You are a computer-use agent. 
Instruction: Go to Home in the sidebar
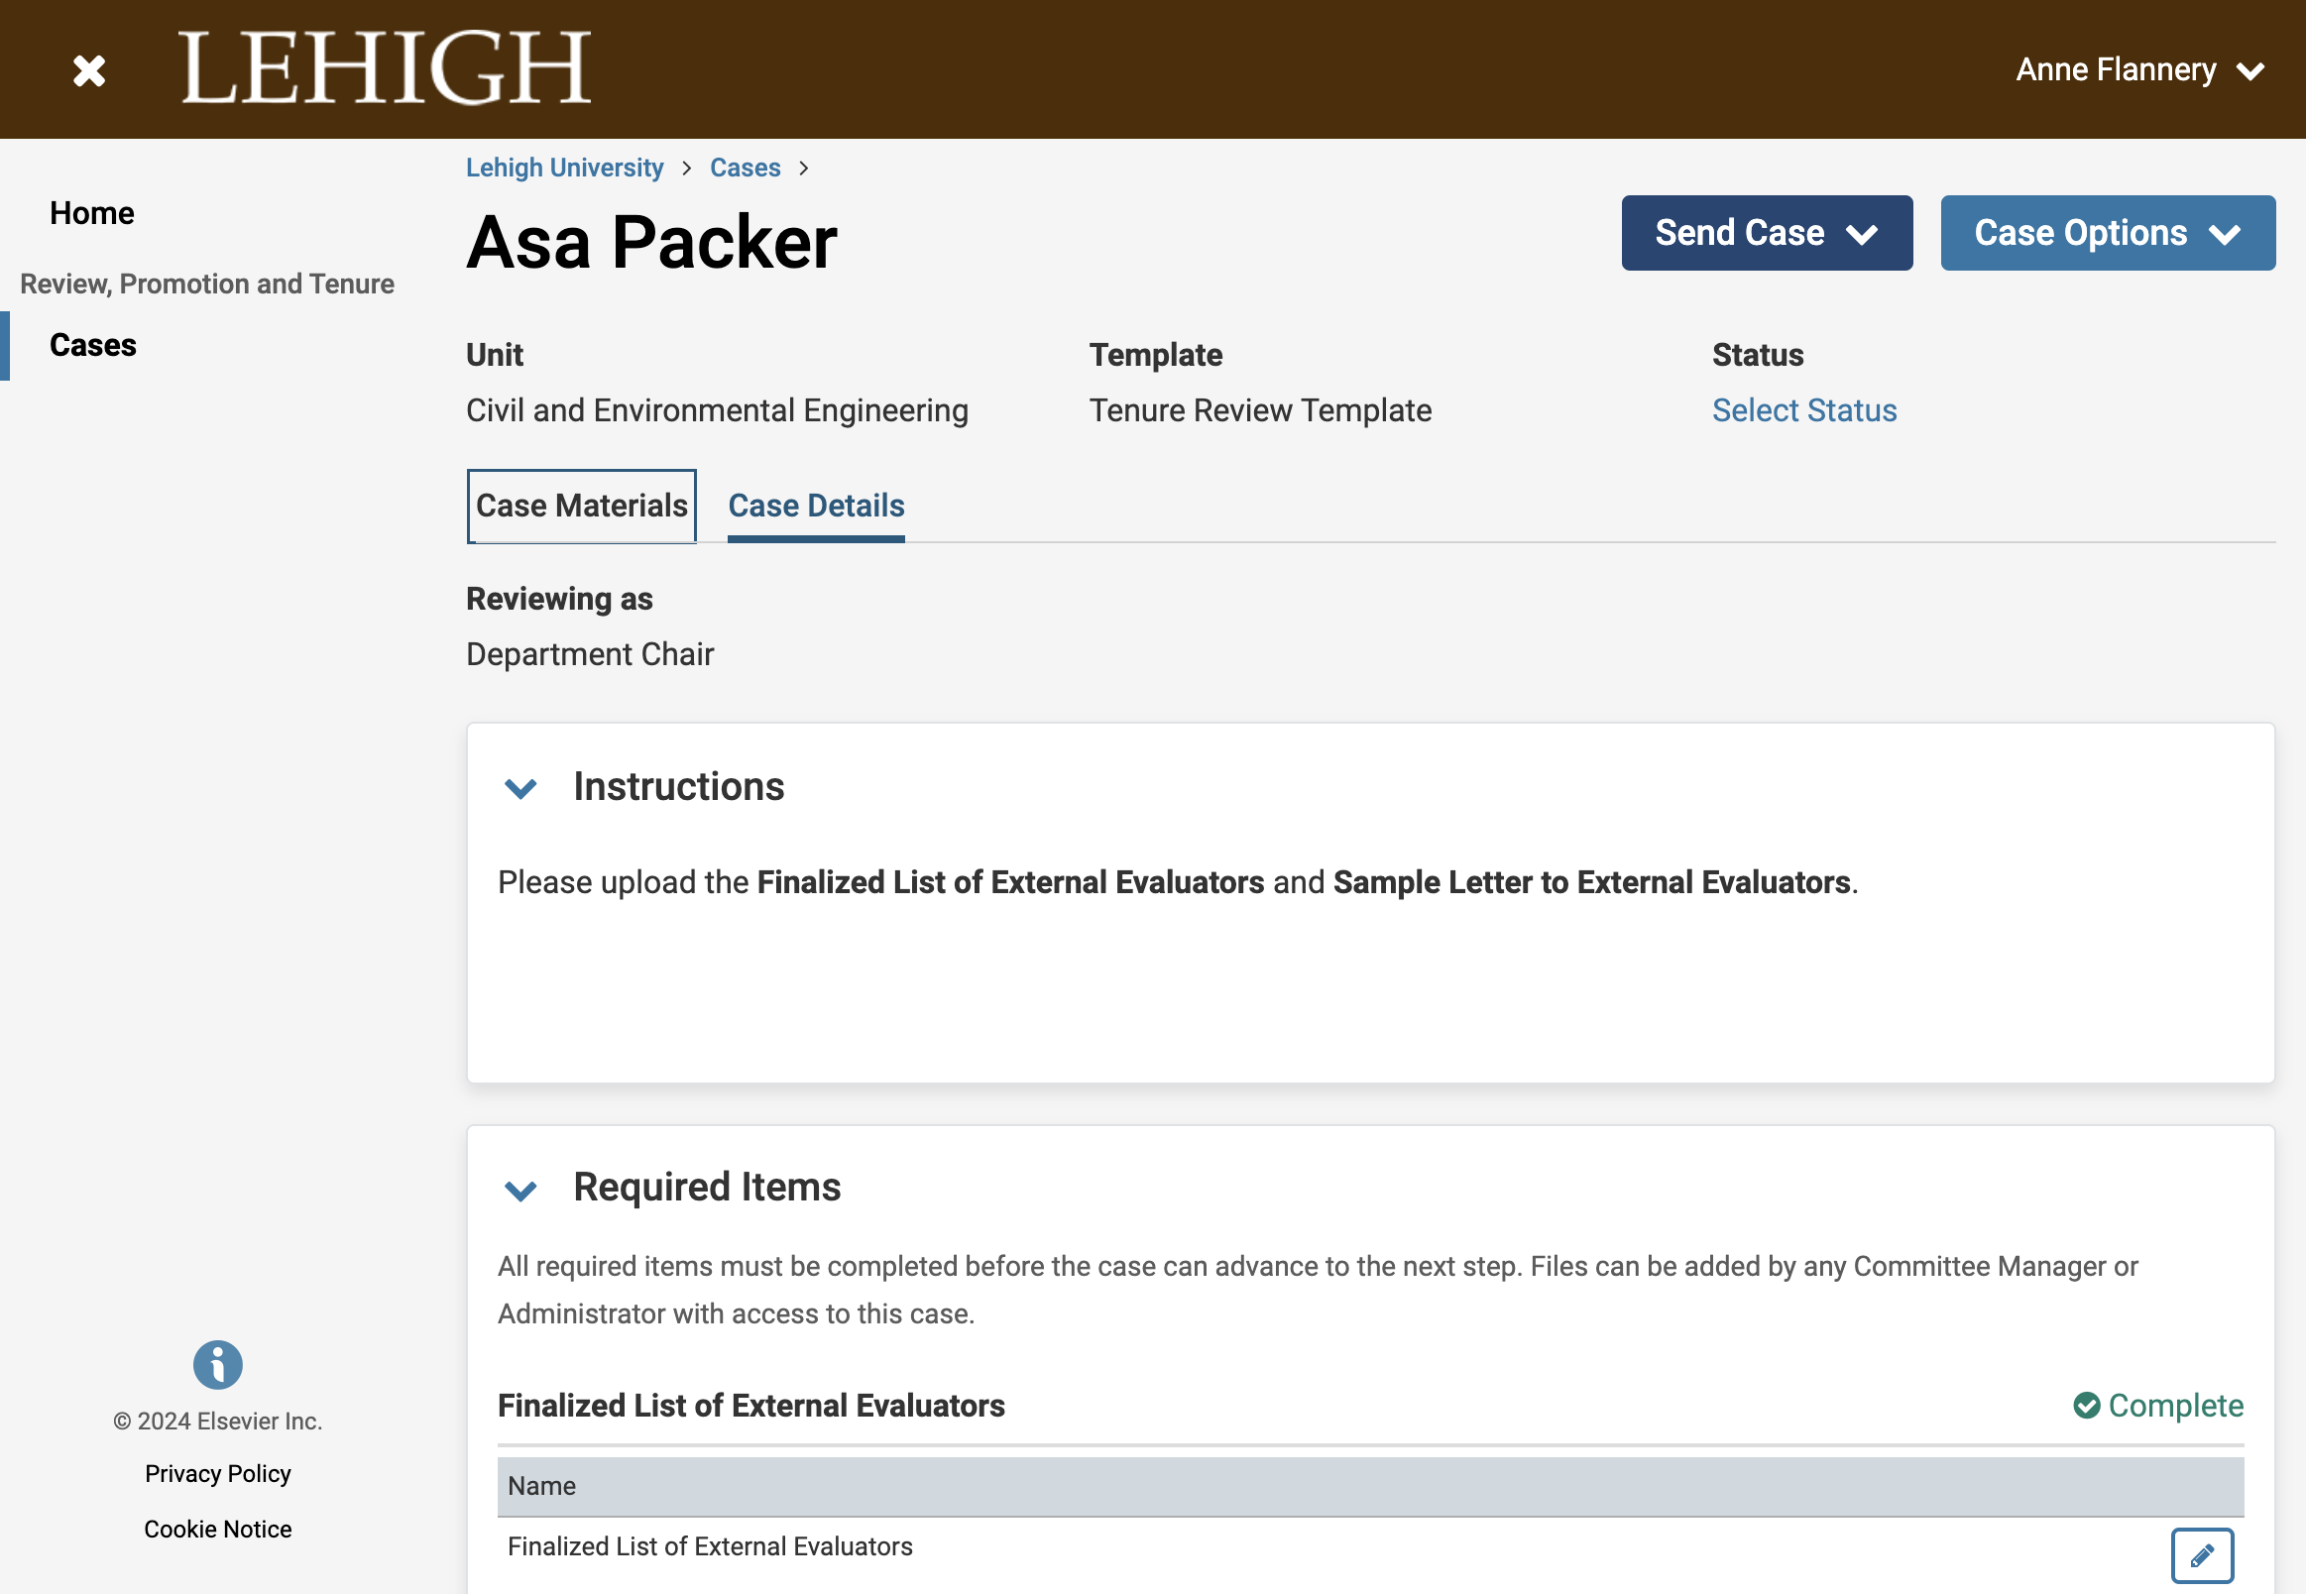(92, 214)
